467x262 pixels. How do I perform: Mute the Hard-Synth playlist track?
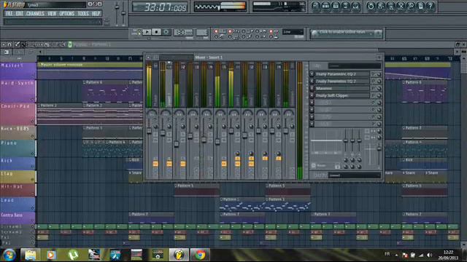32,100
